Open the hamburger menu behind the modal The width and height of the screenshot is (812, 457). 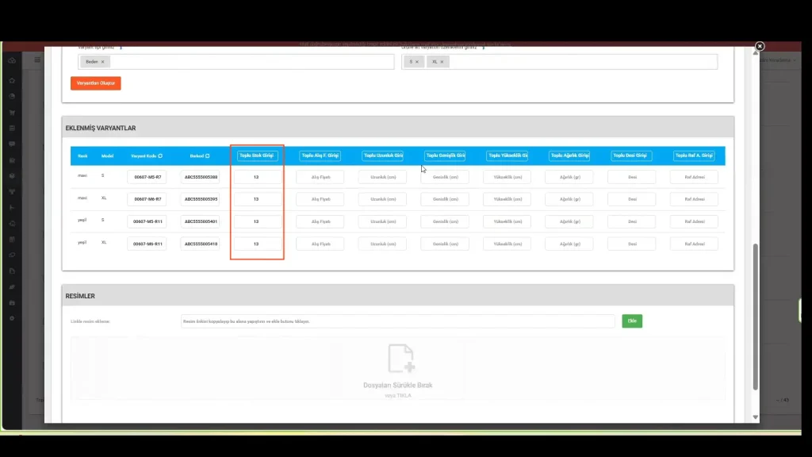[36, 60]
